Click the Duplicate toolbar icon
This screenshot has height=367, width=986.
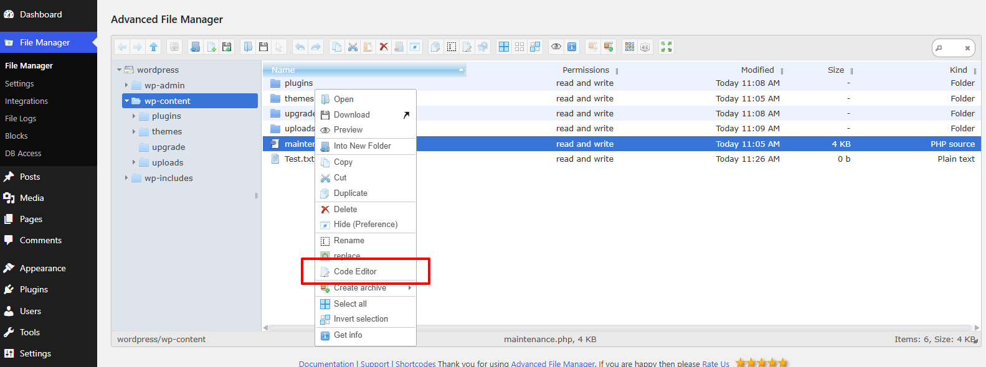(436, 47)
